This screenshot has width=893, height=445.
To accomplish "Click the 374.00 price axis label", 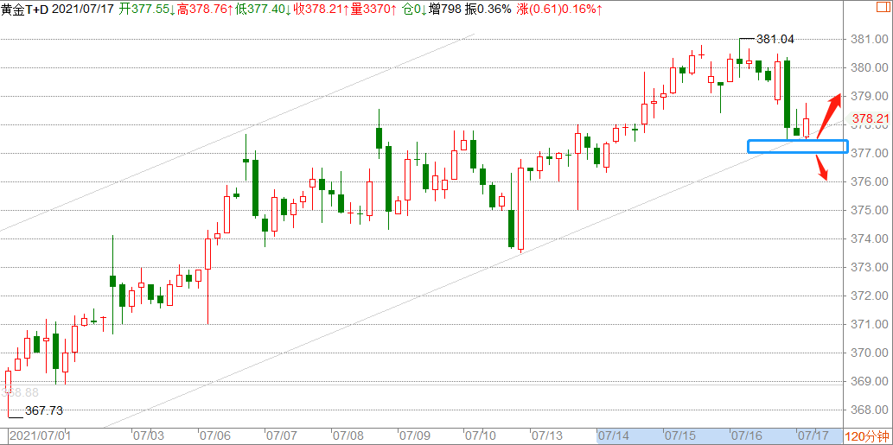I will click(x=867, y=238).
